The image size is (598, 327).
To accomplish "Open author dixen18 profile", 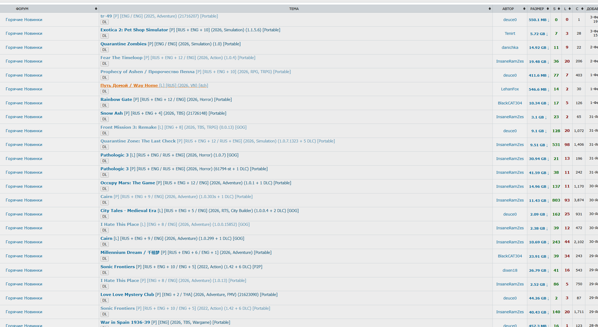I will click(510, 270).
